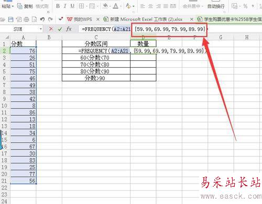
Task: Cancel formula entry with red X
Action: [51, 29]
